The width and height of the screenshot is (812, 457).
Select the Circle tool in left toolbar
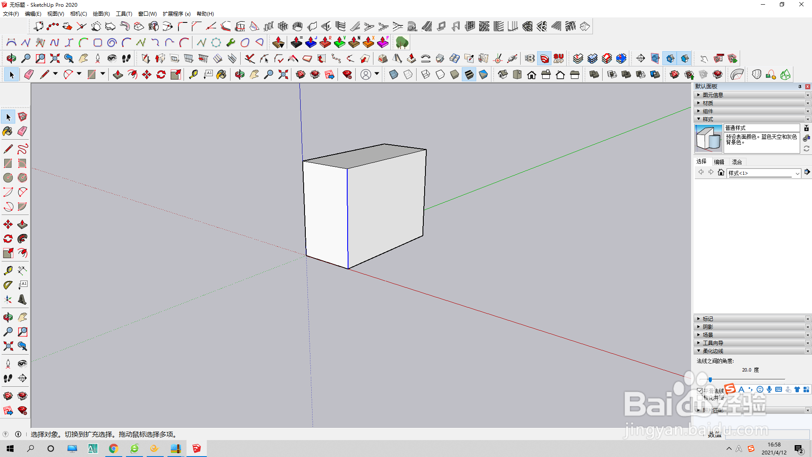click(x=8, y=178)
